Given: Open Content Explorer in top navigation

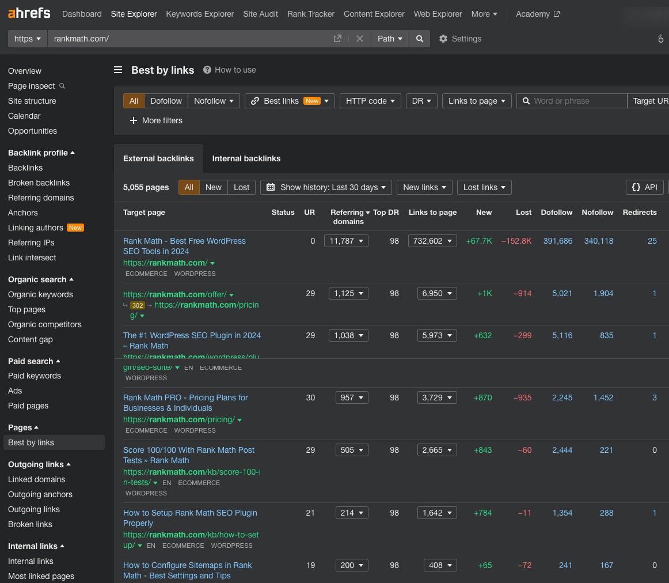Looking at the screenshot, I should coord(374,14).
